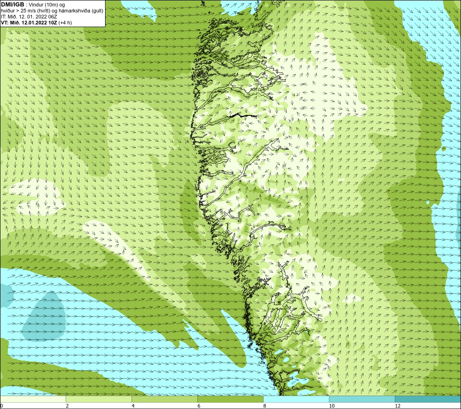Click the "4" scale label
The width and height of the screenshot is (461, 409).
[133, 406]
